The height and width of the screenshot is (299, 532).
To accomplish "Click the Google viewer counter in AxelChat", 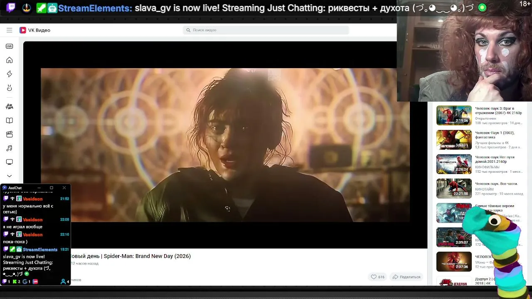I will tap(27, 282).
